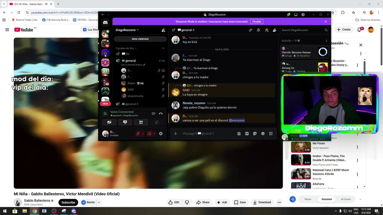Open the tts channel
Screen dimensions: 383x215
[140, 54]
